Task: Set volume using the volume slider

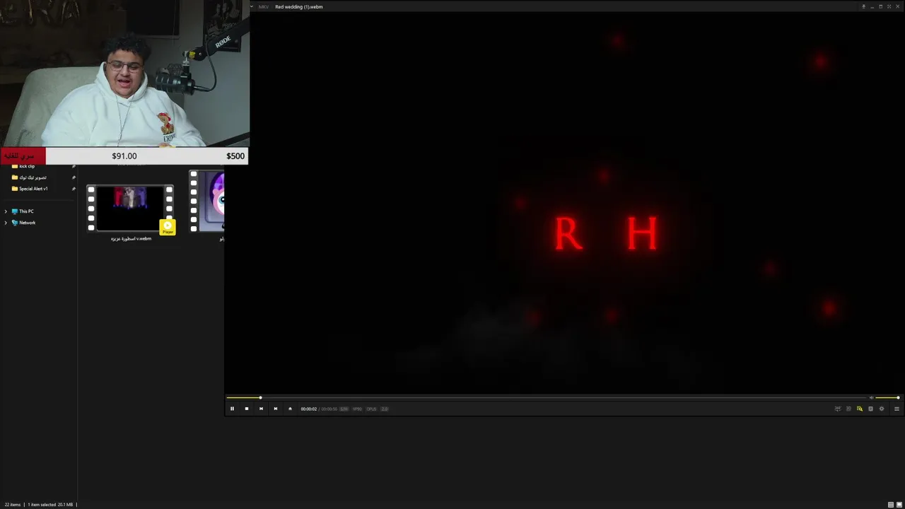Action: [x=887, y=397]
